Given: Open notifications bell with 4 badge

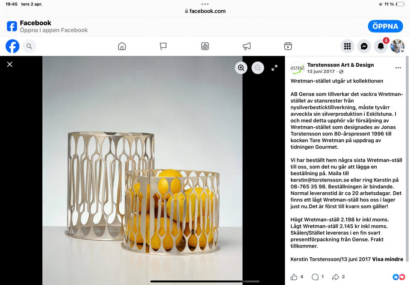Looking at the screenshot, I should 381,46.
